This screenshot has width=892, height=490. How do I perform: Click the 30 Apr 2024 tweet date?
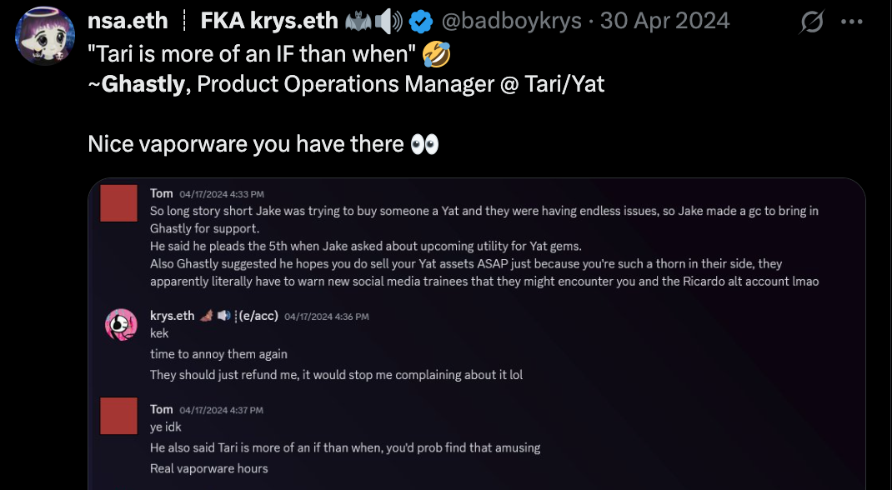point(664,21)
